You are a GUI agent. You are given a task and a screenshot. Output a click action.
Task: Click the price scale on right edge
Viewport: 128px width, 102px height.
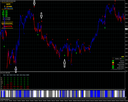126,36
